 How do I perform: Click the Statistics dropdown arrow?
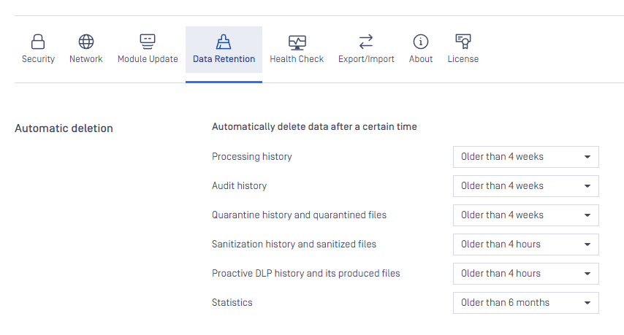[587, 303]
